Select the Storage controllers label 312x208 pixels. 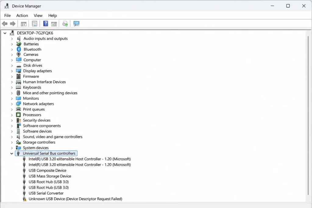coord(39,142)
